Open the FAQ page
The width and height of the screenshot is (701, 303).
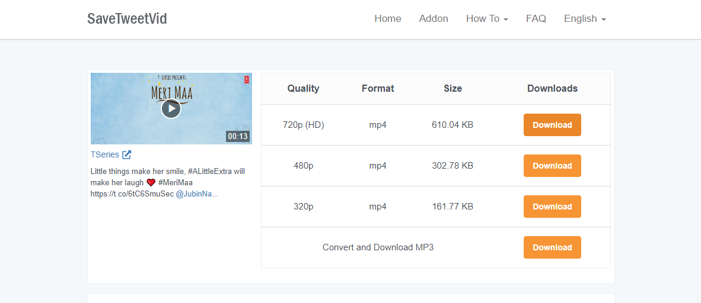click(x=536, y=19)
